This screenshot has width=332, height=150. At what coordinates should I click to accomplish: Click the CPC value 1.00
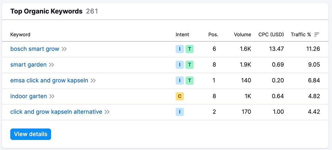coord(278,112)
